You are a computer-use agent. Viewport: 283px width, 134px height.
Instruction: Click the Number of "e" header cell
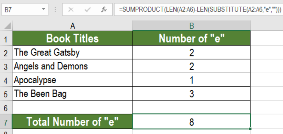[191, 38]
